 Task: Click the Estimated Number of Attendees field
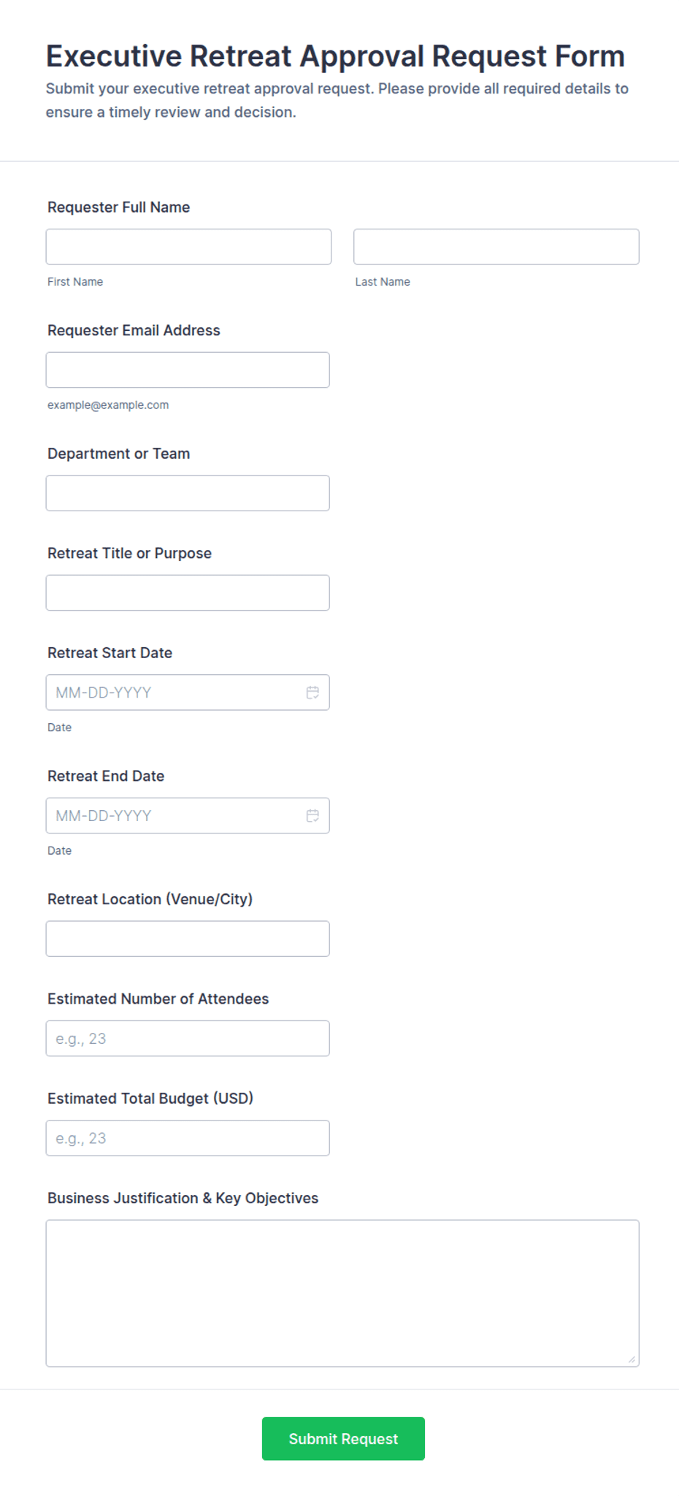click(x=188, y=1039)
